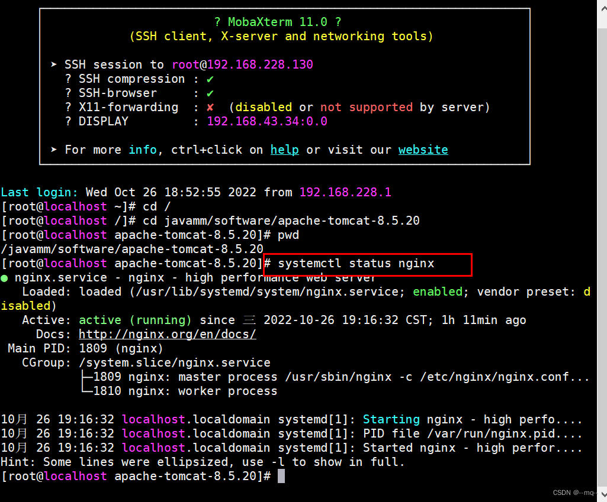Open the website link in the banner
This screenshot has height=502, width=607.
(x=423, y=150)
